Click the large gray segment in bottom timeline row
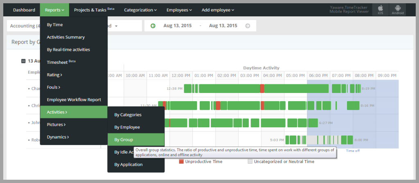 pos(311,140)
